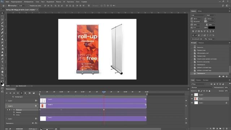Open the Character text color swatch
Image resolution: width=231 pixels, height=130 pixels.
212,27
